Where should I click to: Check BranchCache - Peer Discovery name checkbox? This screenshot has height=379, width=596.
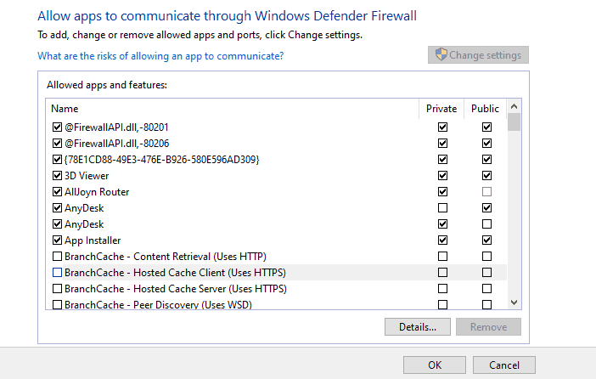click(57, 305)
